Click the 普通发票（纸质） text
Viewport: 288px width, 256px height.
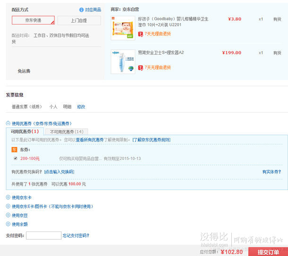pyautogui.click(x=27, y=107)
